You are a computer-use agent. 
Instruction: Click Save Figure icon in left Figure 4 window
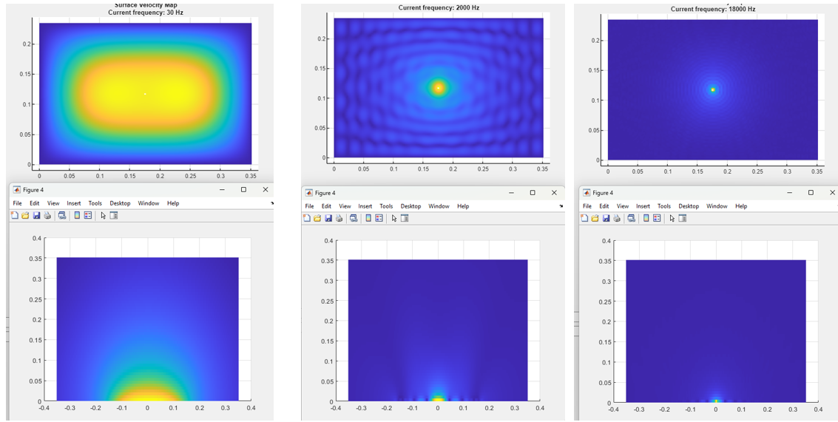coord(36,215)
